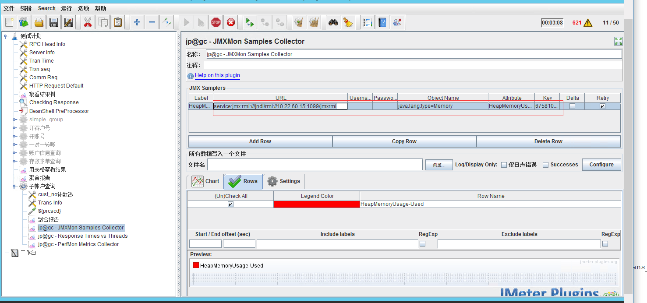The height and width of the screenshot is (303, 647).
Task: Shut down test with red X icon
Action: pos(231,22)
